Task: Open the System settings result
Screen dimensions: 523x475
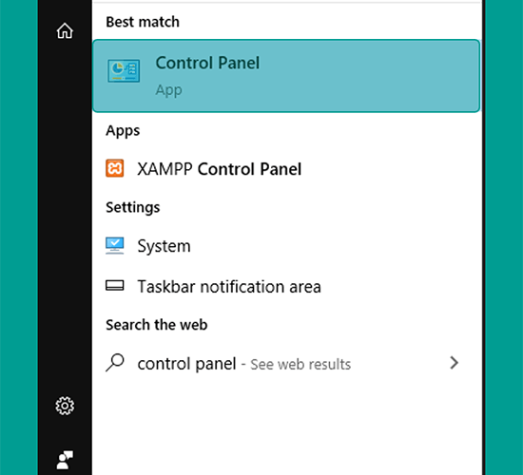Action: pos(286,246)
